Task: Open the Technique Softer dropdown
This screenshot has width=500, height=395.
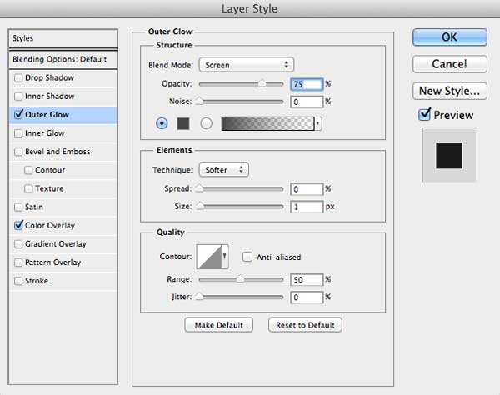Action: (224, 170)
